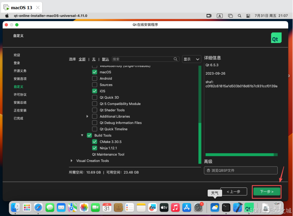Check Qt Debug Information Files
The image size is (293, 216).
pos(95,123)
